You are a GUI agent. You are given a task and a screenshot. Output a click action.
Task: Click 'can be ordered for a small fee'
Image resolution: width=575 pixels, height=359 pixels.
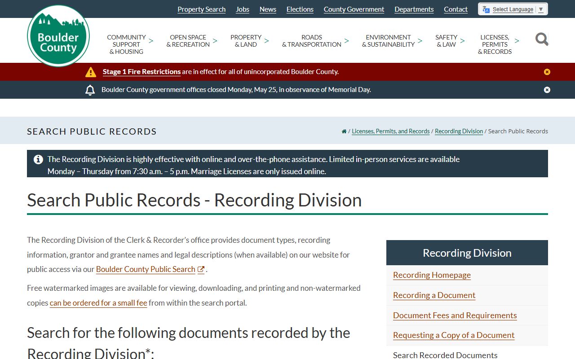(x=98, y=303)
